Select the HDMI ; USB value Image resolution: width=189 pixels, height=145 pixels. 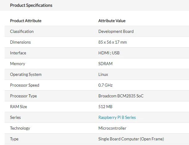pyautogui.click(x=109, y=53)
